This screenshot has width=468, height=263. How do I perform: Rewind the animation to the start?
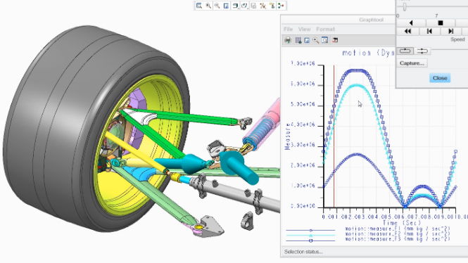407,31
